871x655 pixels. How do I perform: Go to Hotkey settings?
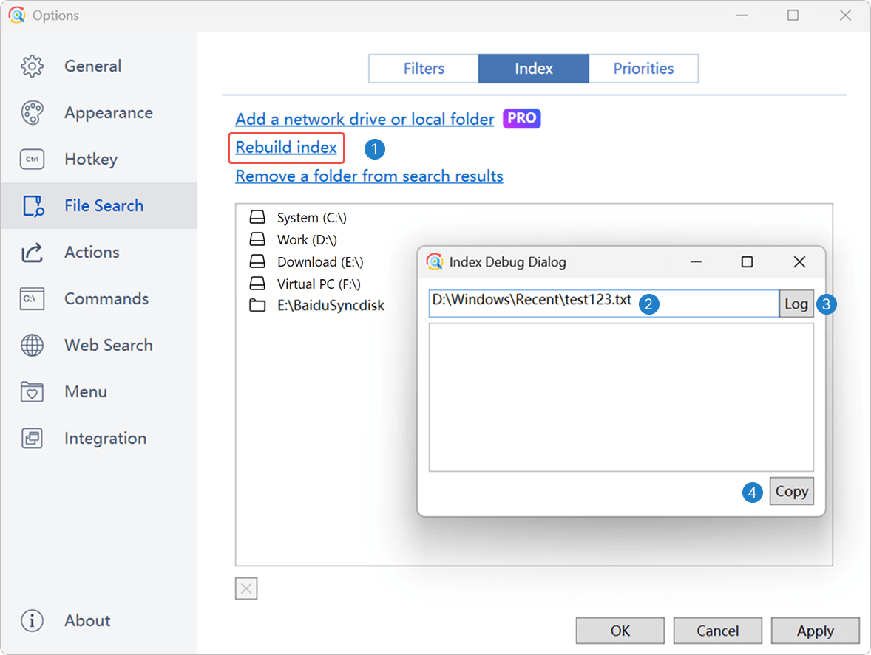click(99, 160)
